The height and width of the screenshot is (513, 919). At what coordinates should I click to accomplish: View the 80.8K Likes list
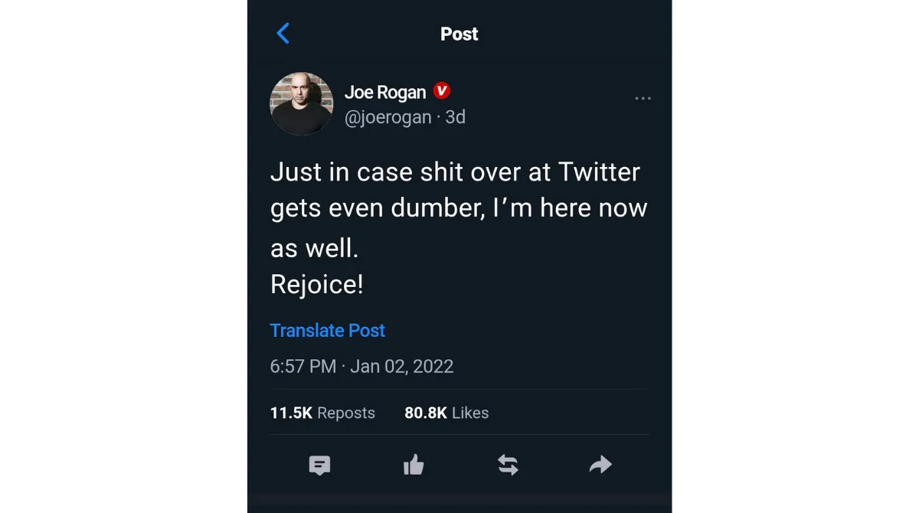(x=446, y=412)
